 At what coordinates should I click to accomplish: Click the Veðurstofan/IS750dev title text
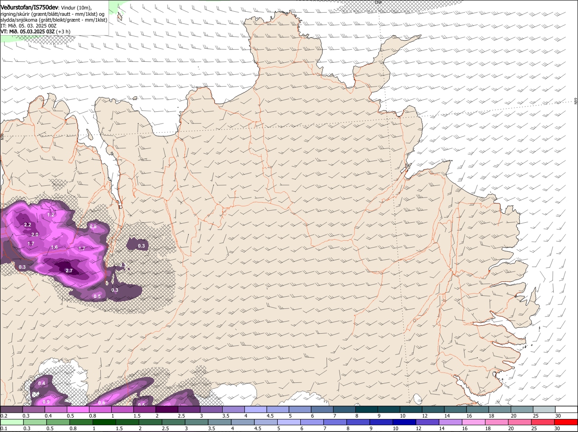29,8
